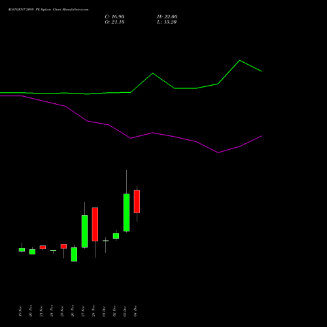327x327 pixels.
Task: Click the 01 Dec date label
Action: tap(104, 311)
